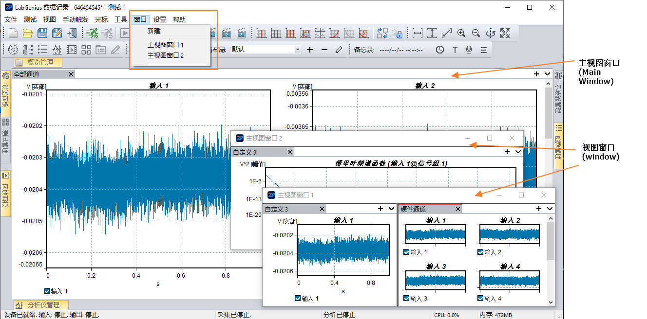Open the 工具 menu

pos(121,19)
